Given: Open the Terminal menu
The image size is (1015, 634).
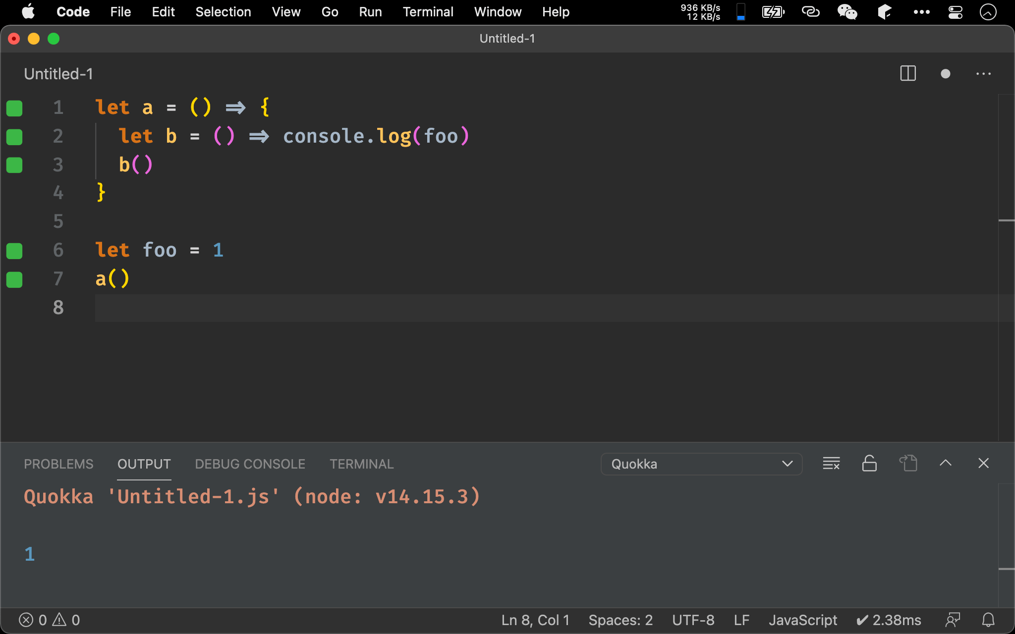Looking at the screenshot, I should click(x=428, y=12).
